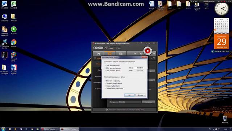Image resolution: width=232 pixels, height=131 pixels.
Task: Click the max file size MB field
Action: coord(139,71)
